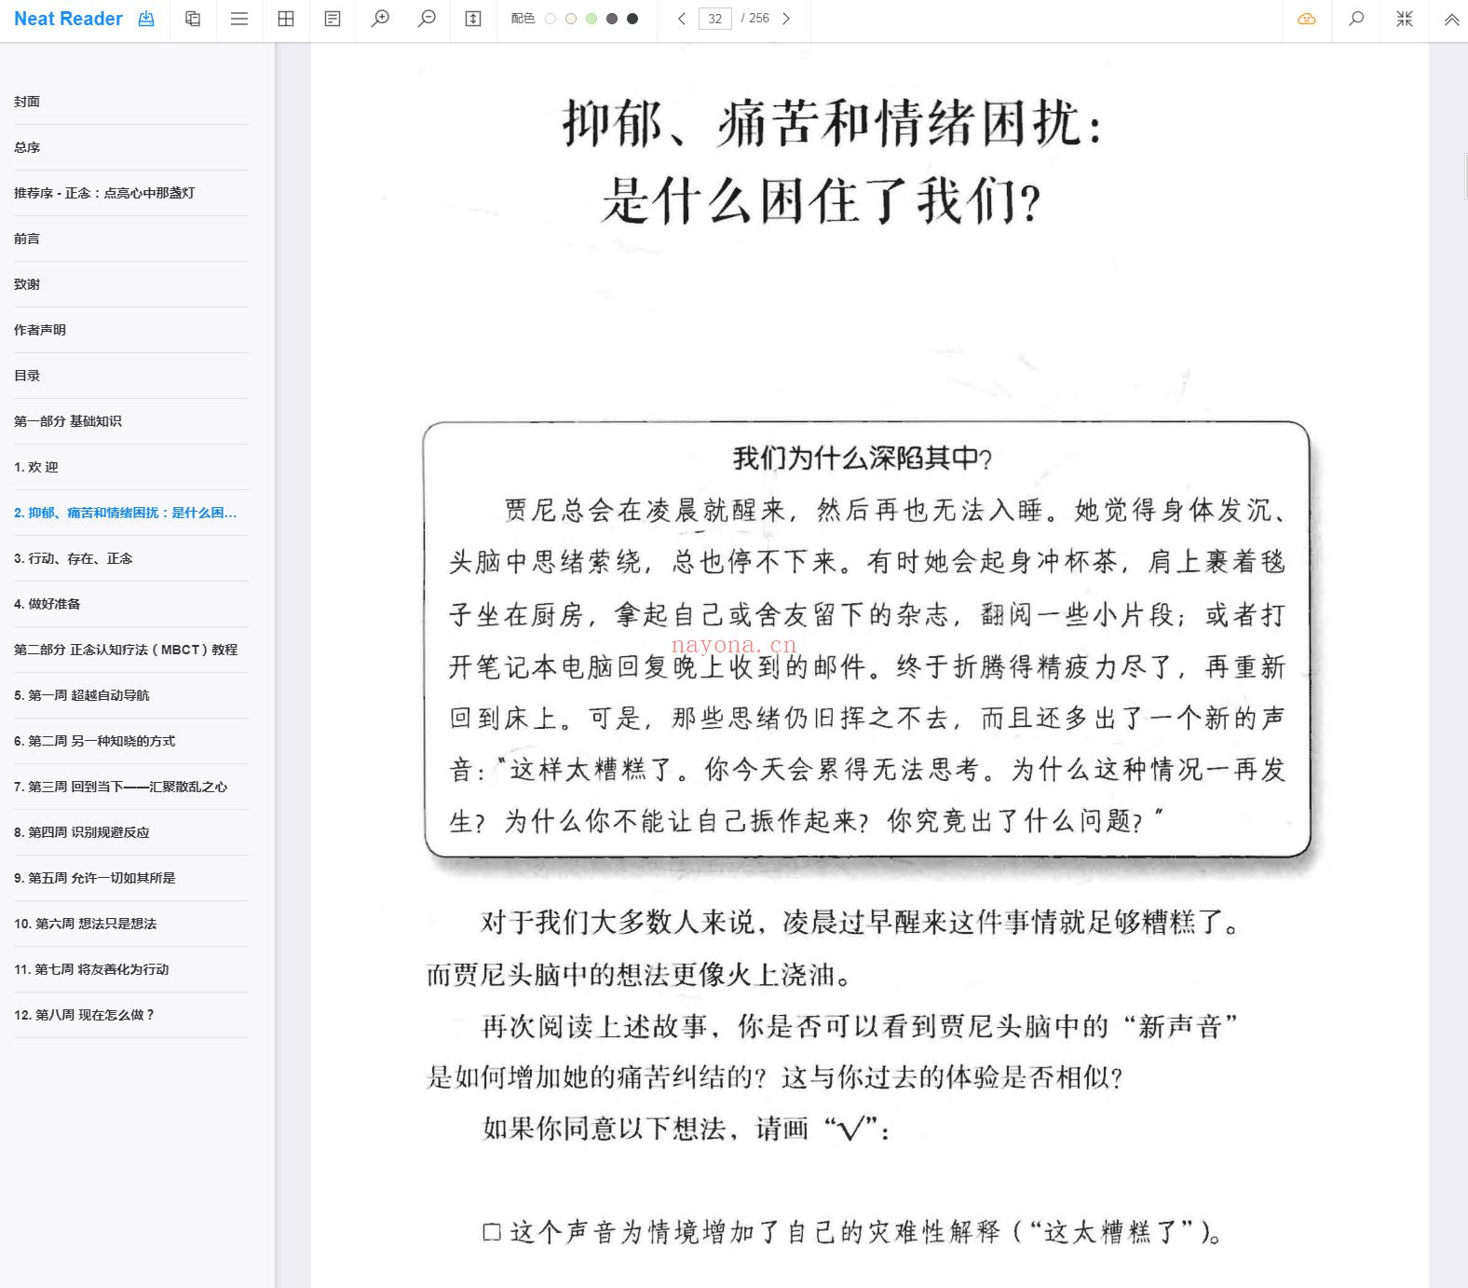Go to next page arrow
This screenshot has height=1288, width=1468.
(786, 19)
